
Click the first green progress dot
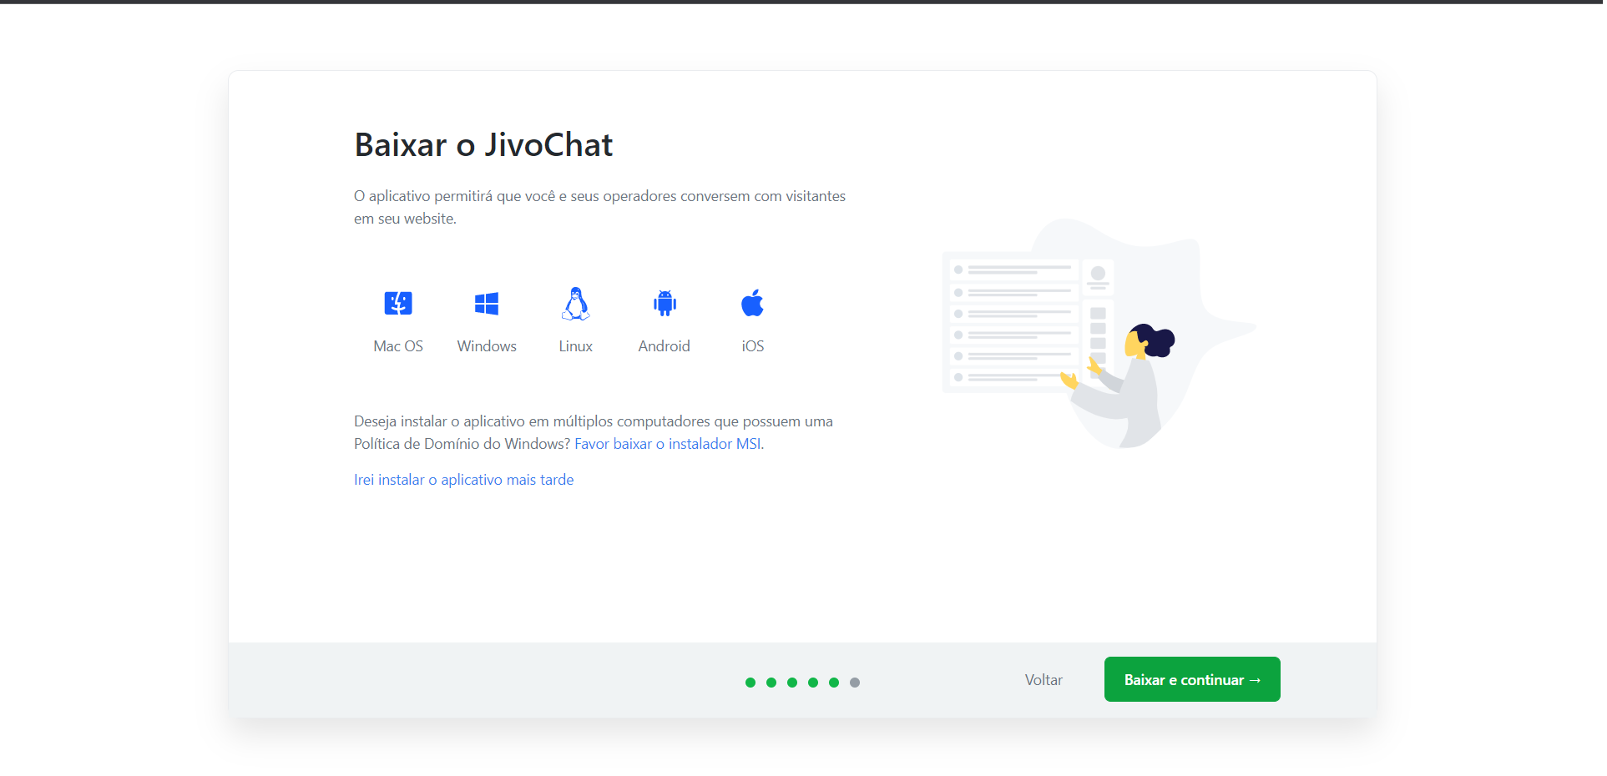pos(750,683)
